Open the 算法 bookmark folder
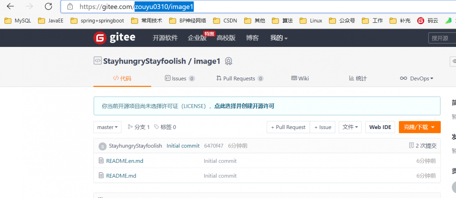 click(x=283, y=21)
